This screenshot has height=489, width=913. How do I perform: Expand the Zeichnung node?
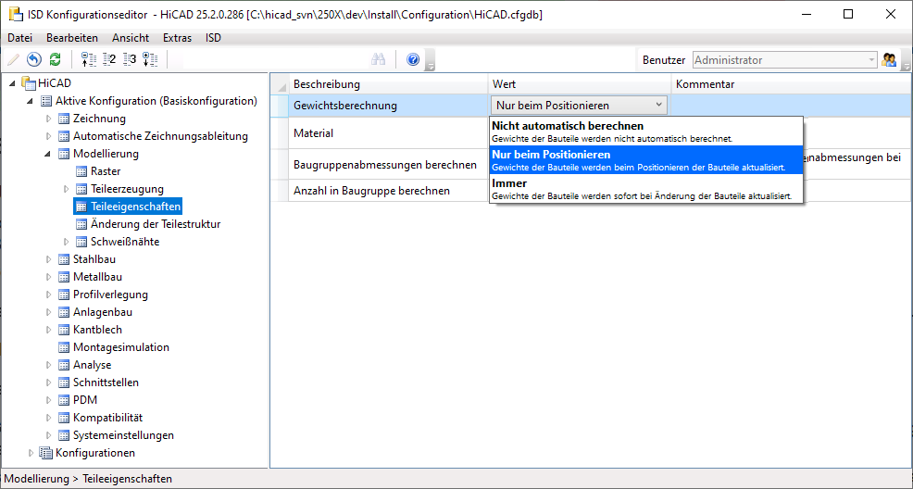[x=49, y=119]
